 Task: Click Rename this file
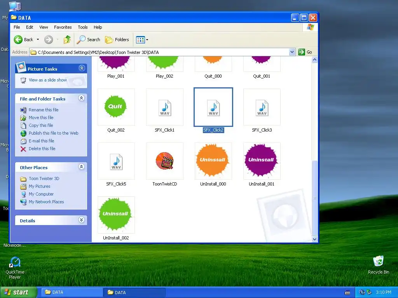44,110
